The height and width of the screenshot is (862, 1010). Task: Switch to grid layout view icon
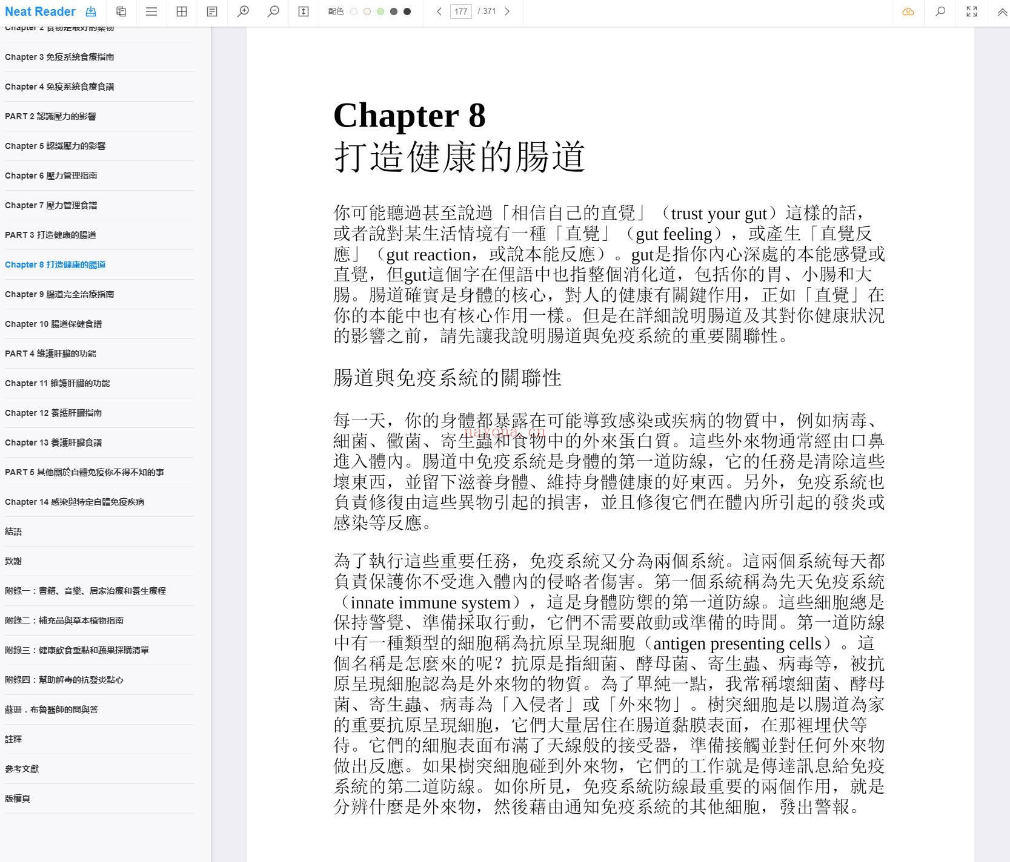click(x=182, y=12)
